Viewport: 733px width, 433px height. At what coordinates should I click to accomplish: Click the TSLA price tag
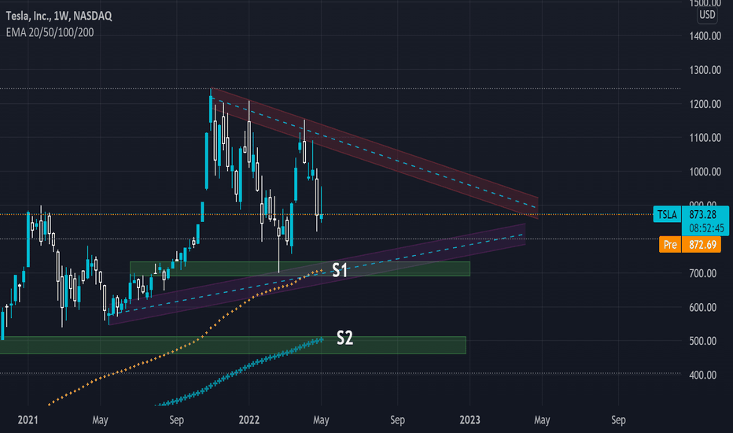coord(667,214)
